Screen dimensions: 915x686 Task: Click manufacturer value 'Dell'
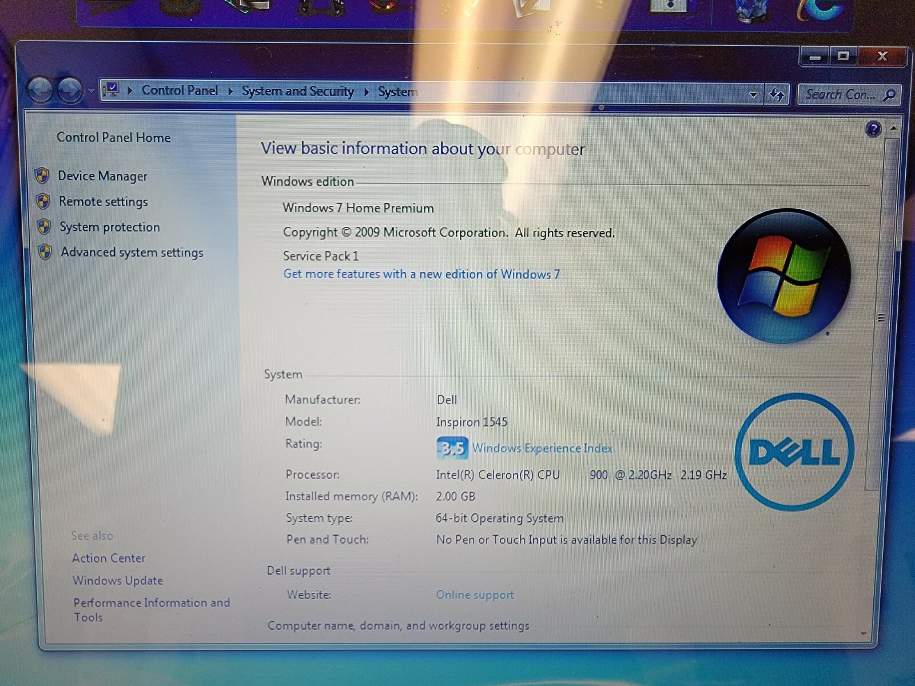(x=447, y=400)
